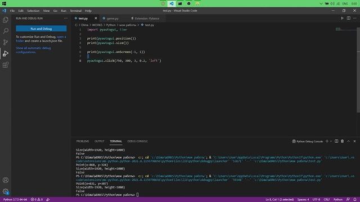Click 'Show all automatic debug configurations' link
This screenshot has width=360, height=202.
point(33,50)
